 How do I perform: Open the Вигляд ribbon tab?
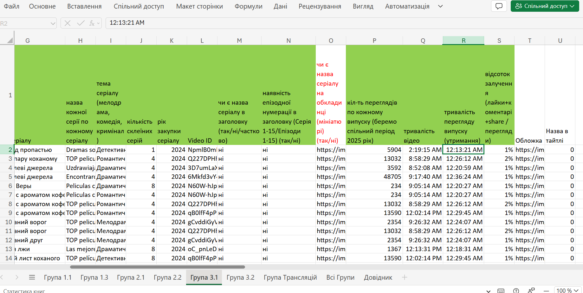pyautogui.click(x=363, y=6)
